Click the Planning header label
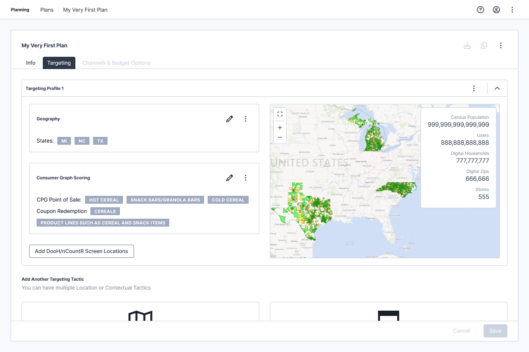The image size is (529, 352). click(x=20, y=10)
